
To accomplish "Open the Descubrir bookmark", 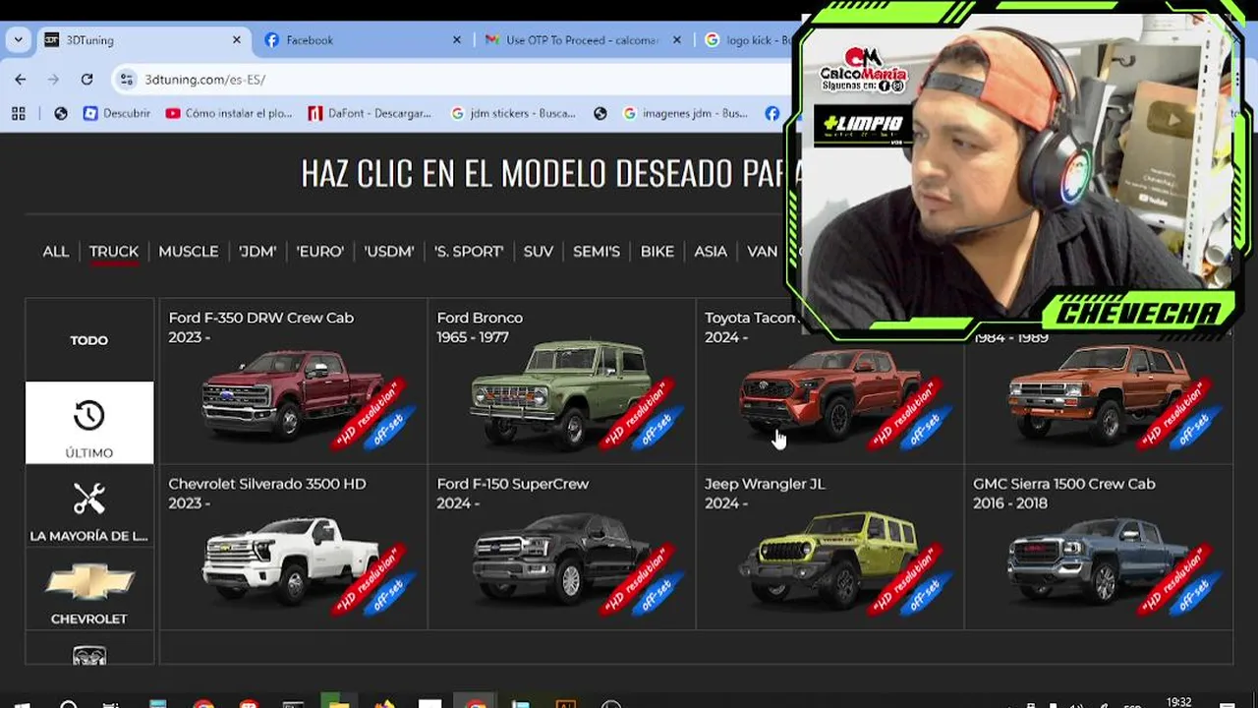I will point(117,113).
